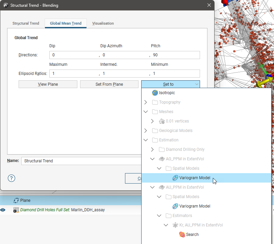274x244 pixels.
Task: Click the View Plane button
Action: (48, 84)
